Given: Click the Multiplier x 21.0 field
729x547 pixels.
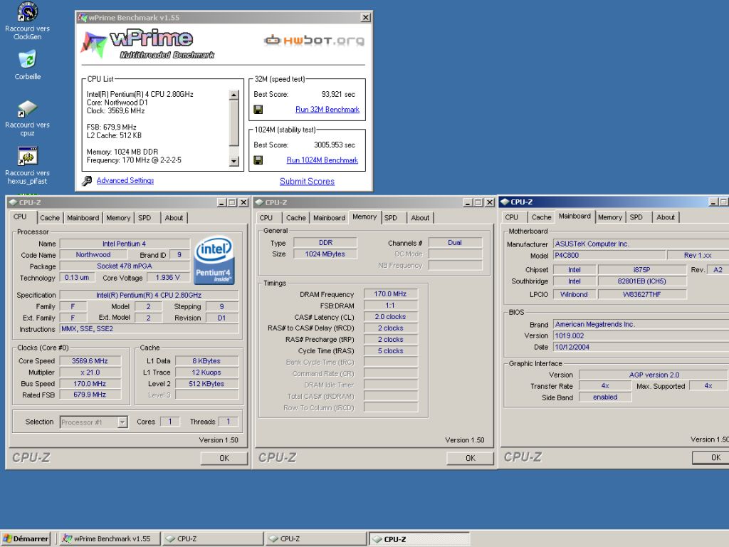Looking at the screenshot, I should pyautogui.click(x=90, y=373).
